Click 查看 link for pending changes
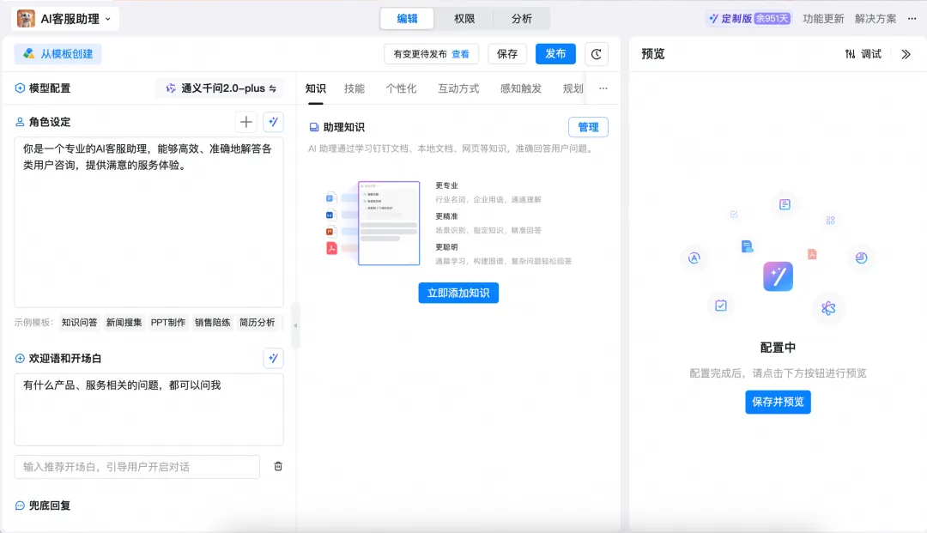Screen dimensions: 927x533 (460, 54)
